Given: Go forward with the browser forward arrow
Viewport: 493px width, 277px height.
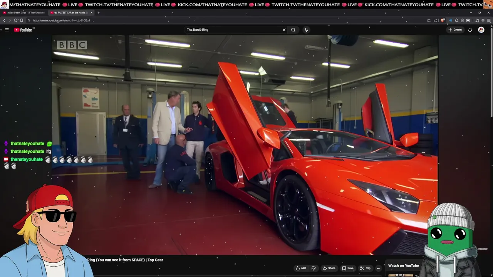Looking at the screenshot, I should click(x=10, y=20).
